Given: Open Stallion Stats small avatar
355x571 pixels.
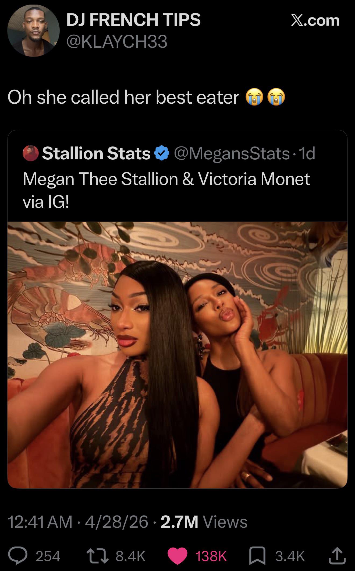Looking at the screenshot, I should coord(31,153).
